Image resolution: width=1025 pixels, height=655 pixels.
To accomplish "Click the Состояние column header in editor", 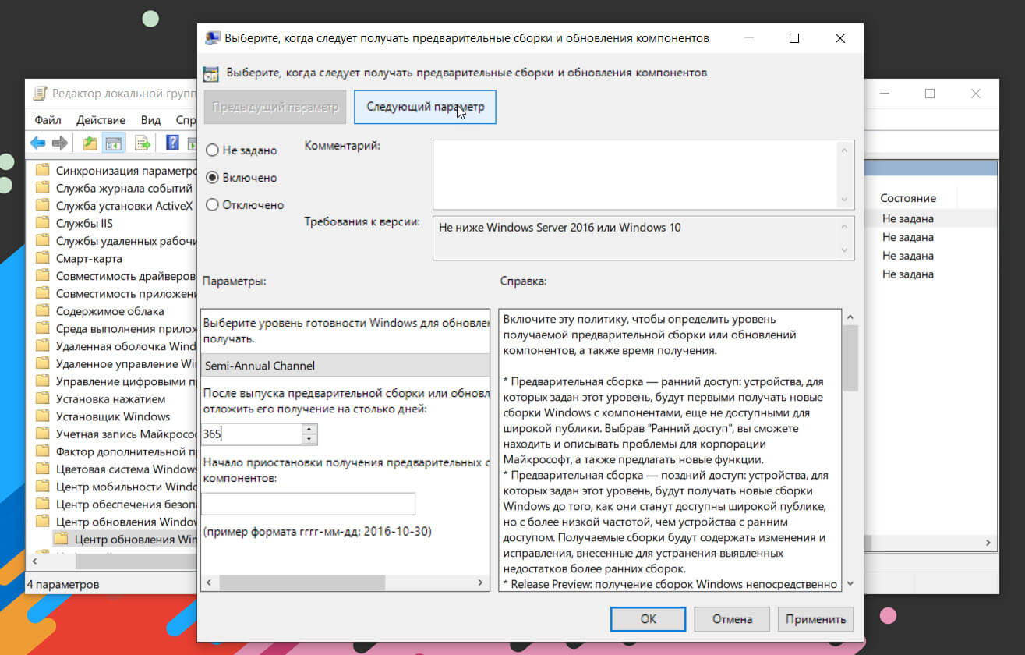I will tap(908, 198).
